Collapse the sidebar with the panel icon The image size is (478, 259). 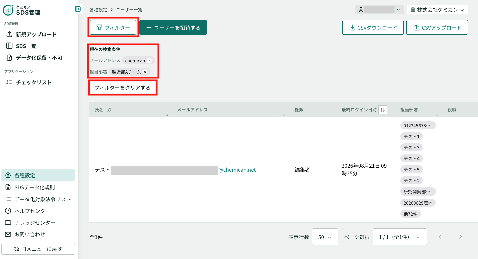pyautogui.click(x=78, y=9)
